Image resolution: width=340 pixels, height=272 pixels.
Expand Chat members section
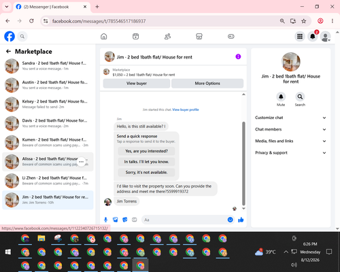(x=290, y=129)
